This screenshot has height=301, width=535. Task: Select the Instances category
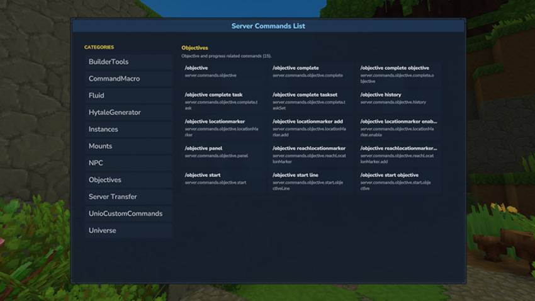128,129
